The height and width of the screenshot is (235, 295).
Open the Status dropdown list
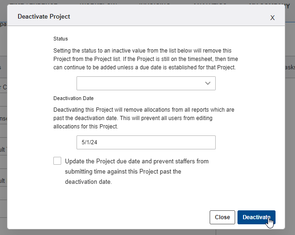click(146, 83)
